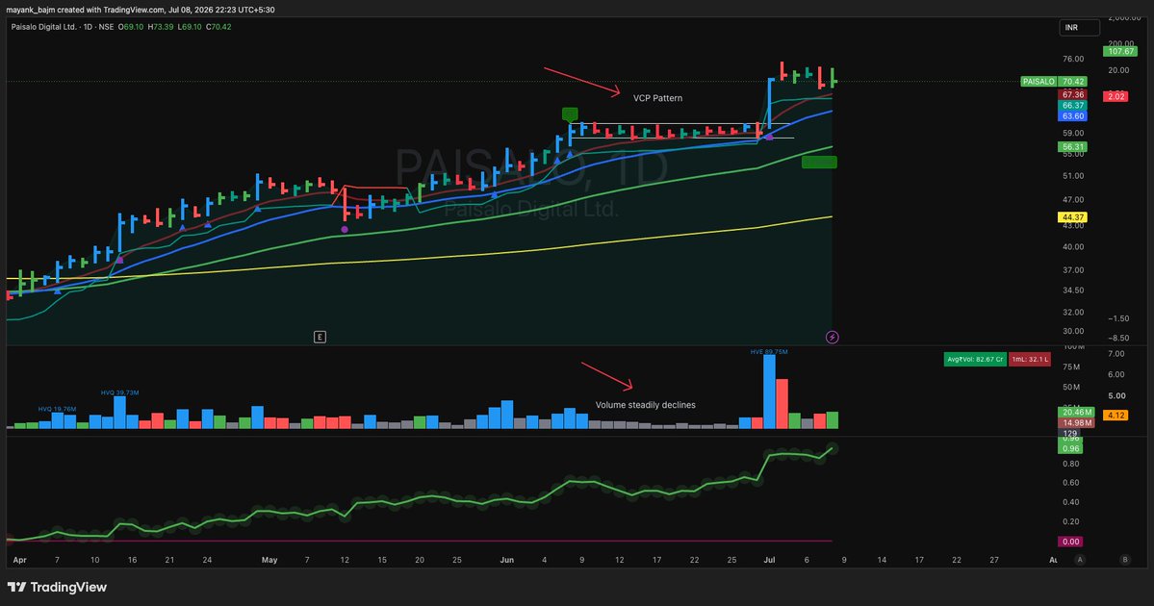Click the 76.00 price axis label
This screenshot has height=606, width=1154.
coord(1073,59)
